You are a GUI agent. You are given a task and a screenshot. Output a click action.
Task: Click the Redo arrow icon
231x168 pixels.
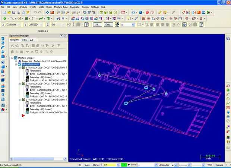tap(40, 13)
